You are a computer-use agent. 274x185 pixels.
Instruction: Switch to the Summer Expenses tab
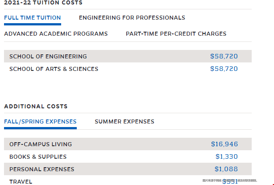point(125,121)
